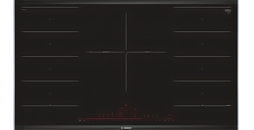
Task: Click the small label at right end of bottom-right line
Action: [x=228, y=106]
